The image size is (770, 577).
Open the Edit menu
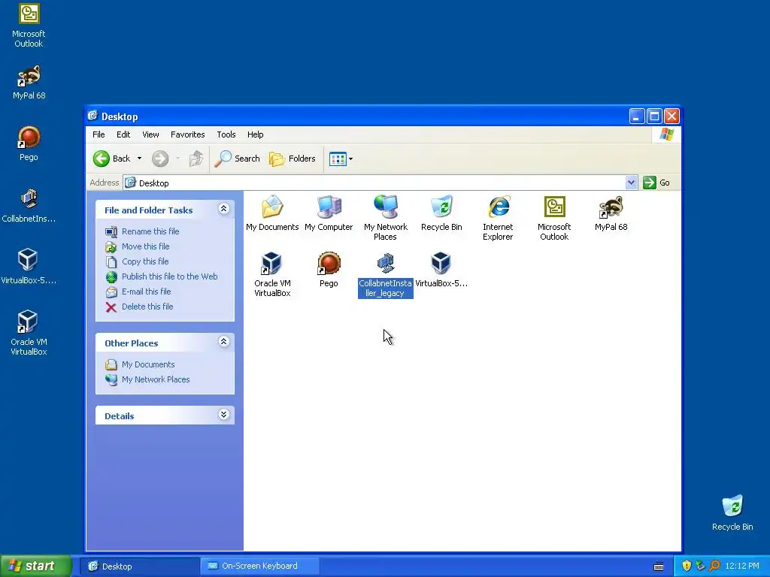tap(123, 134)
